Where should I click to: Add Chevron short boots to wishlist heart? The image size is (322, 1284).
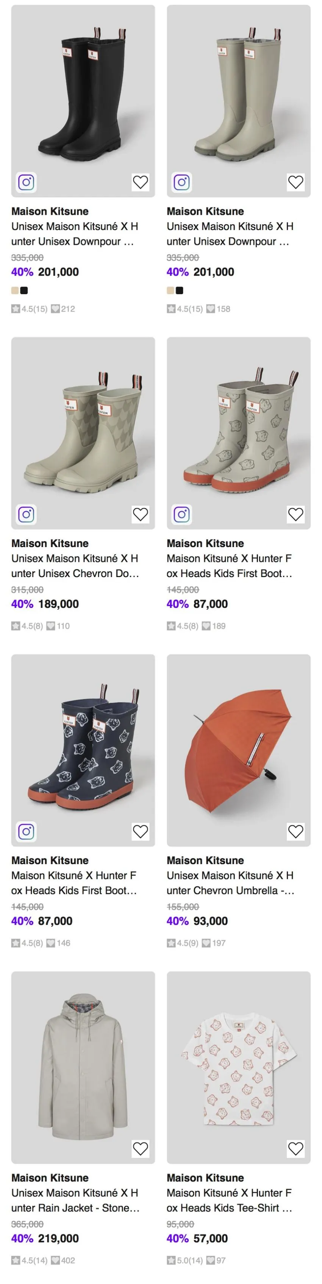pyautogui.click(x=140, y=514)
